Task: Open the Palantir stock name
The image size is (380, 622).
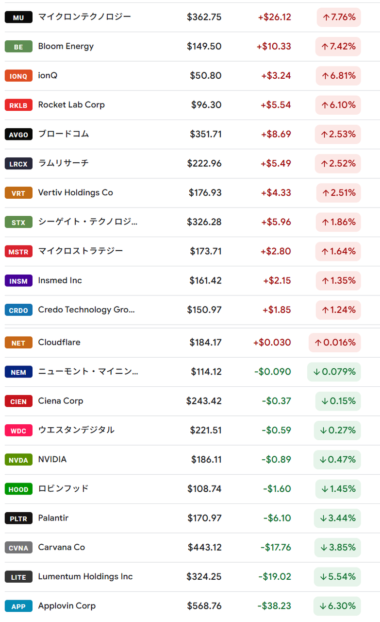Action: coord(53,518)
